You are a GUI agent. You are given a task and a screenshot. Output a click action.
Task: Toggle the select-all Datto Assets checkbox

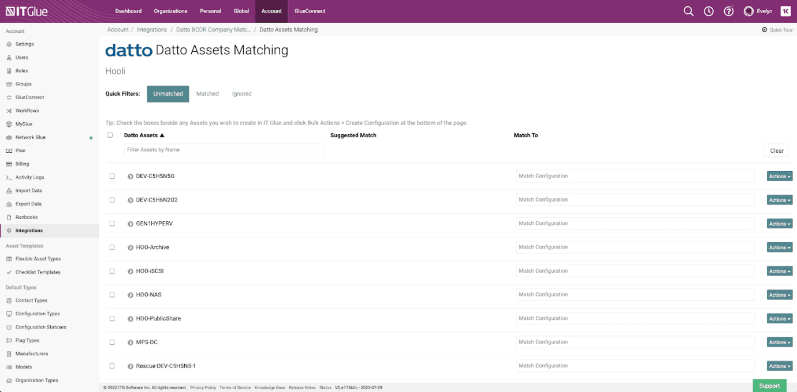[x=110, y=135]
